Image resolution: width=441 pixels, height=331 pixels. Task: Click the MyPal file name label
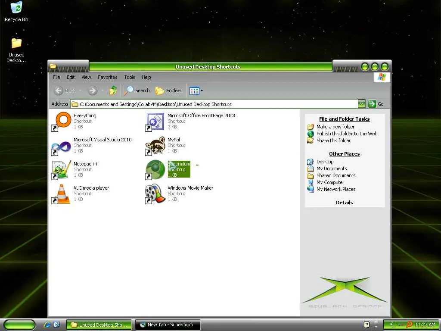tap(174, 139)
